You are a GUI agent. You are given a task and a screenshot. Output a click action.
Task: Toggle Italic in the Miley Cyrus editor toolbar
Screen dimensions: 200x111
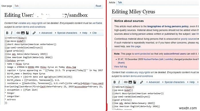point(119,82)
